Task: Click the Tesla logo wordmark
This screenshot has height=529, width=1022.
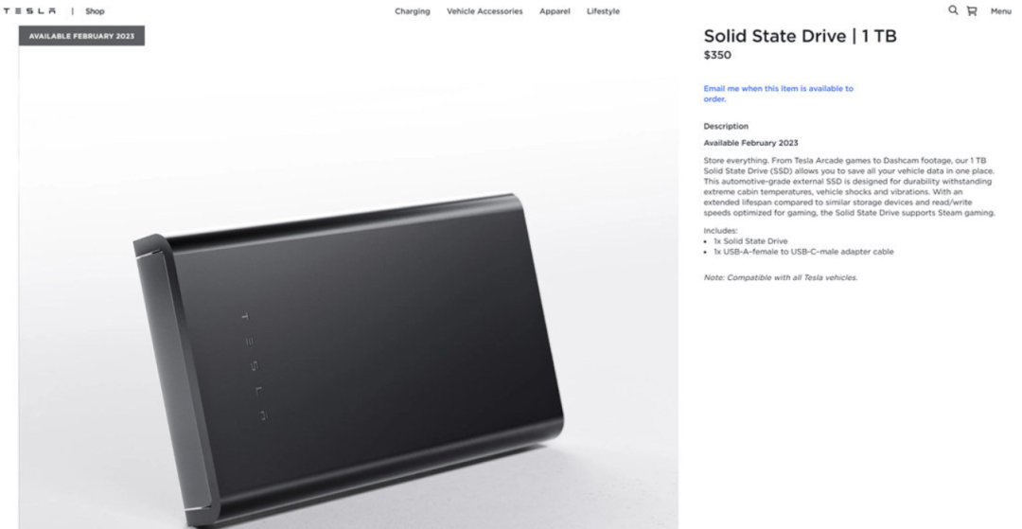Action: 29,11
